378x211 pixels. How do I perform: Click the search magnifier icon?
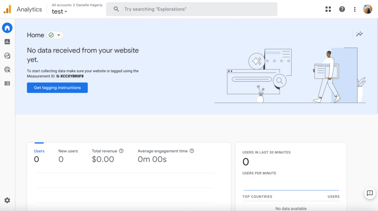tap(116, 9)
